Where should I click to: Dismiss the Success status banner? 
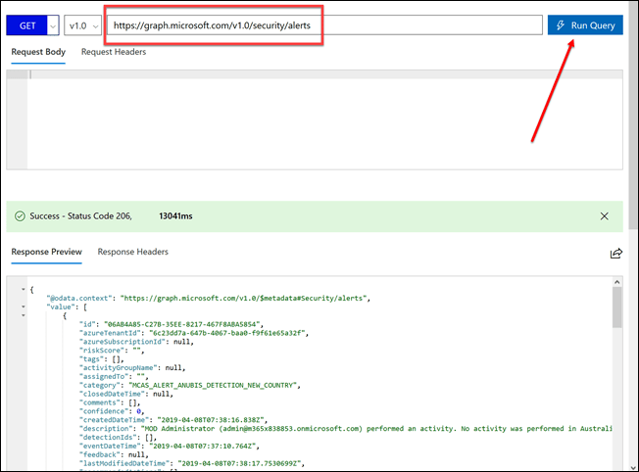click(x=604, y=216)
